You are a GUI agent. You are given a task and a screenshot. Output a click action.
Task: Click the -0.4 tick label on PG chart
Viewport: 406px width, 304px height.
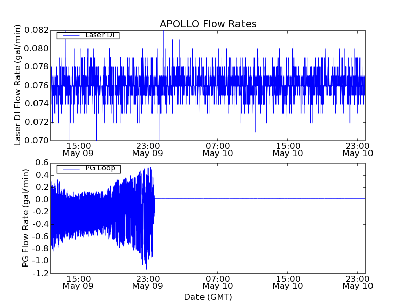pos(41,224)
